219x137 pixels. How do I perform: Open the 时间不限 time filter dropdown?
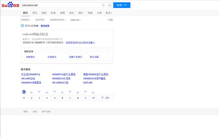(40, 20)
